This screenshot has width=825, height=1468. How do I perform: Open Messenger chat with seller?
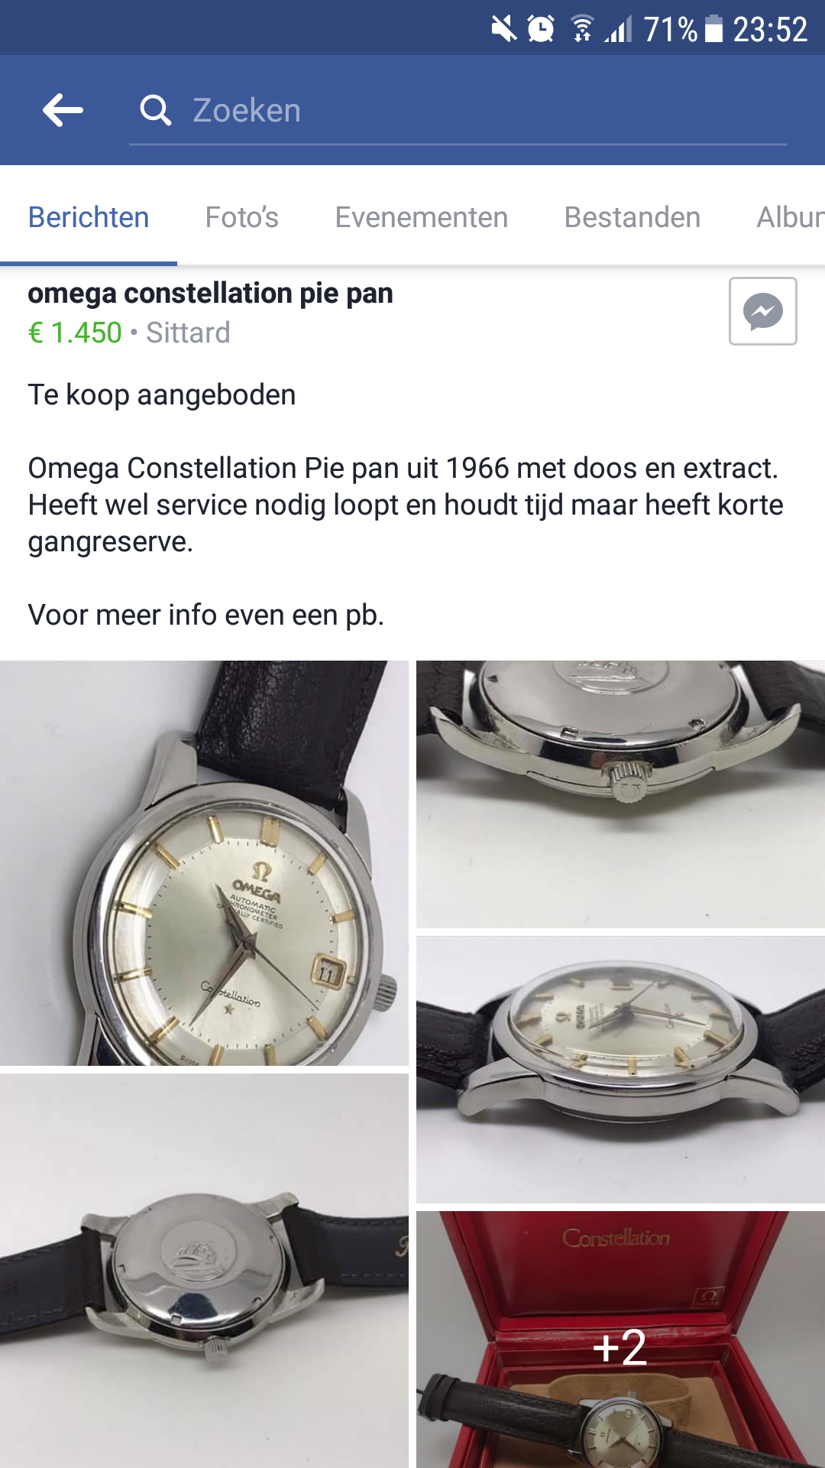tap(762, 311)
